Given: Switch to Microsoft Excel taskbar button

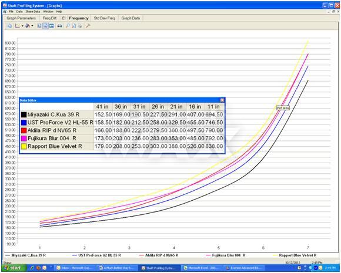Looking at the screenshot, I should coord(202,268).
